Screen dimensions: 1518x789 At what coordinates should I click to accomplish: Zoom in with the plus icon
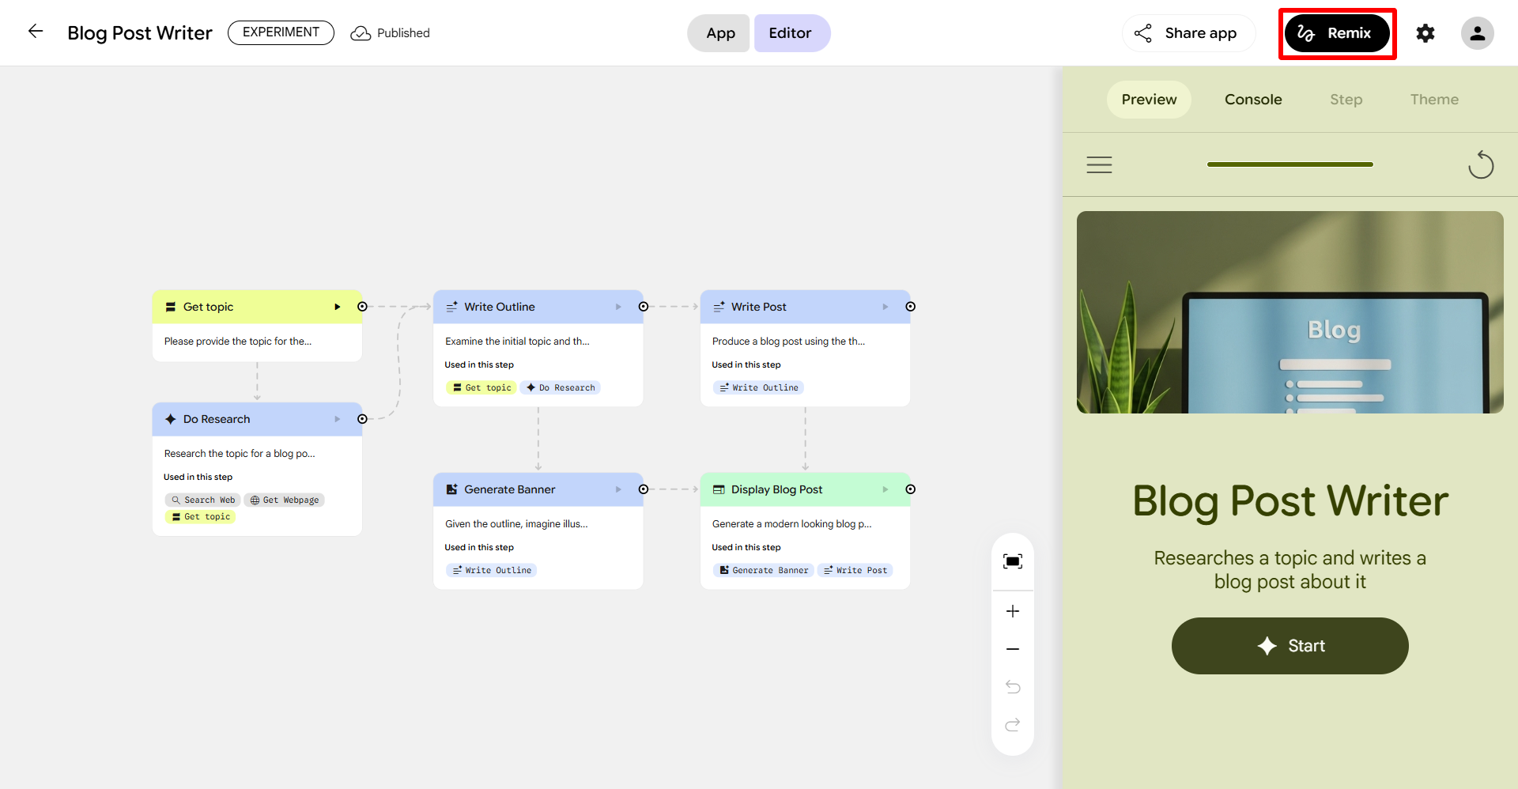click(x=1012, y=611)
